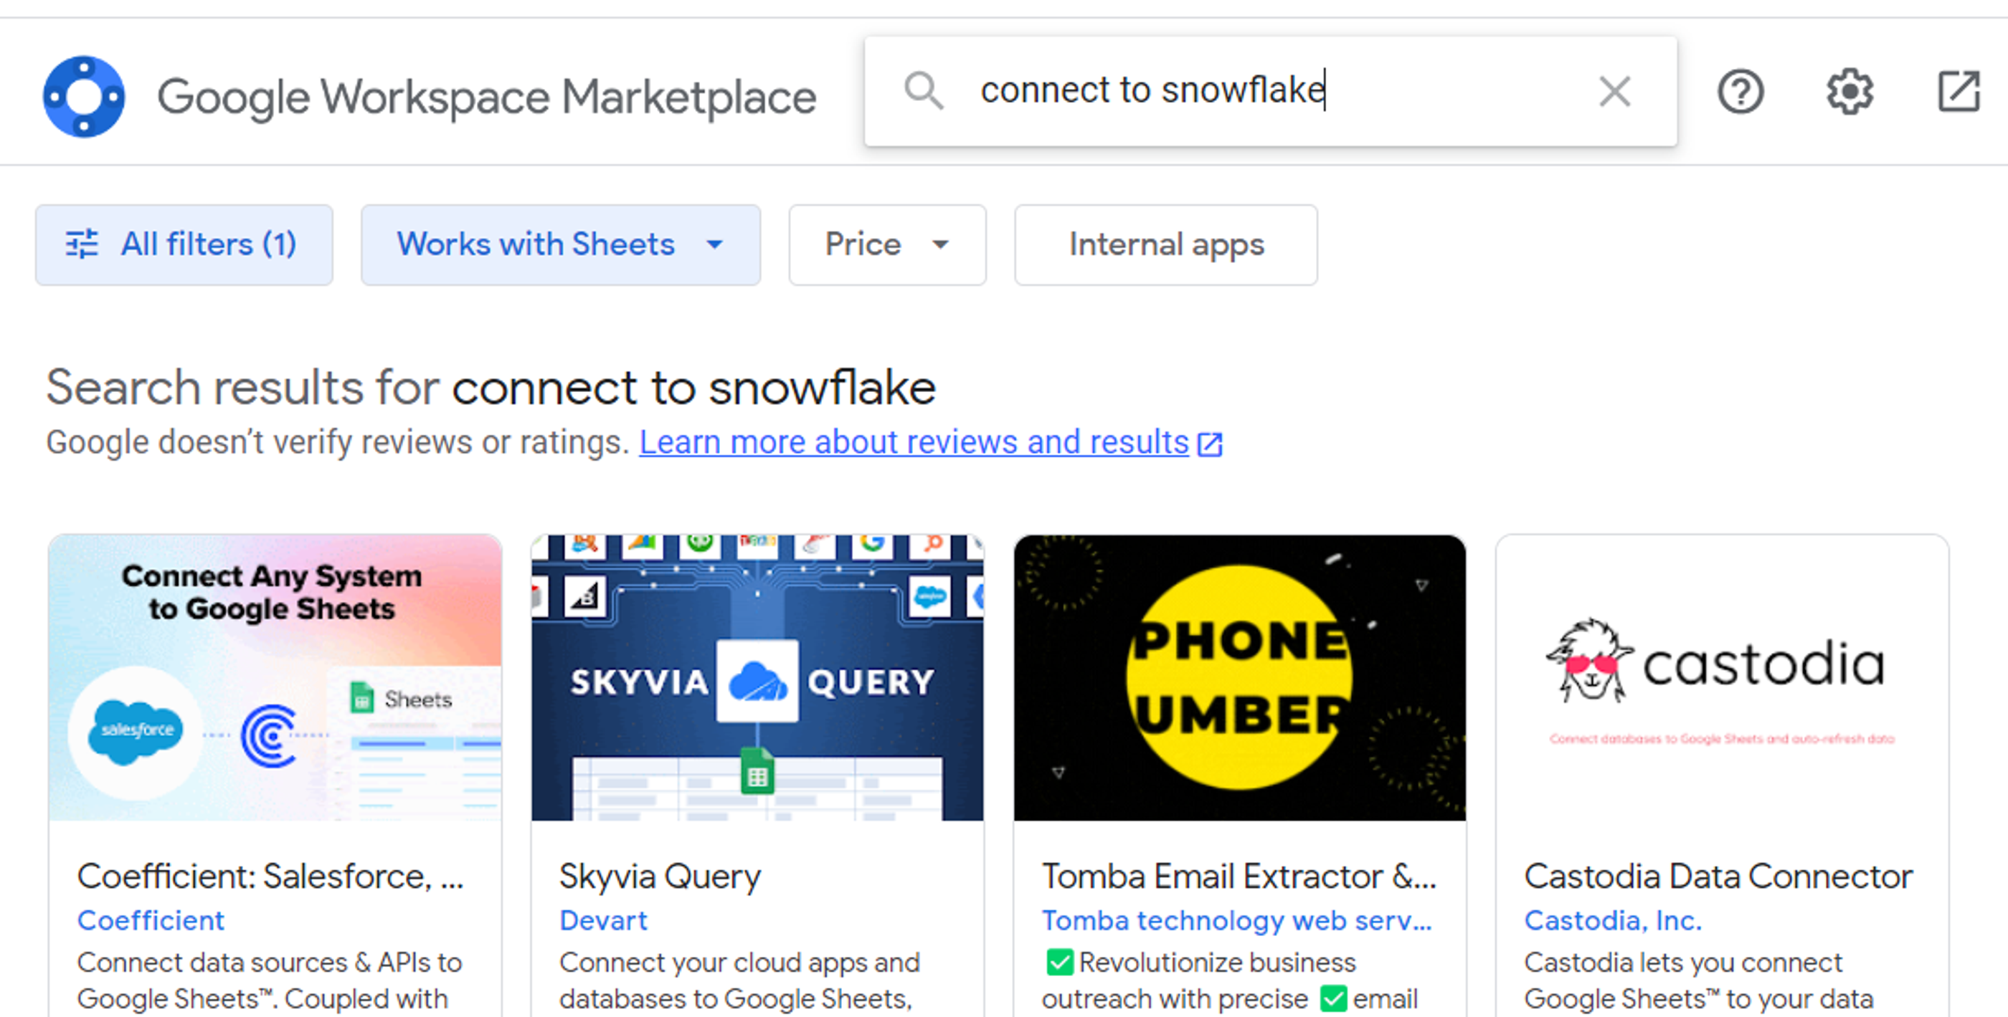Click the search magnifier icon

(924, 91)
